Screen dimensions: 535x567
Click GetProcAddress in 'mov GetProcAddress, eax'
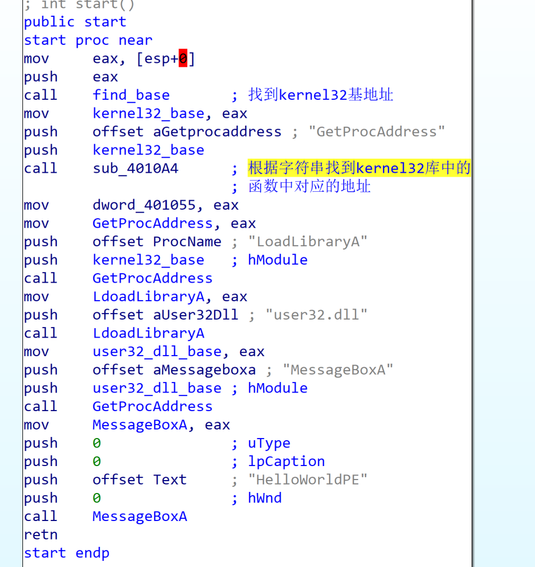pos(153,223)
